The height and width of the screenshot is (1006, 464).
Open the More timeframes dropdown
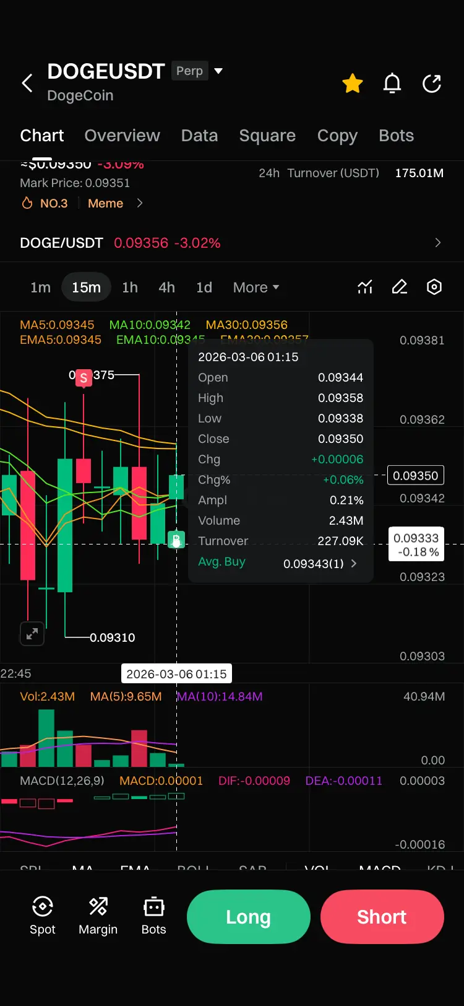256,287
